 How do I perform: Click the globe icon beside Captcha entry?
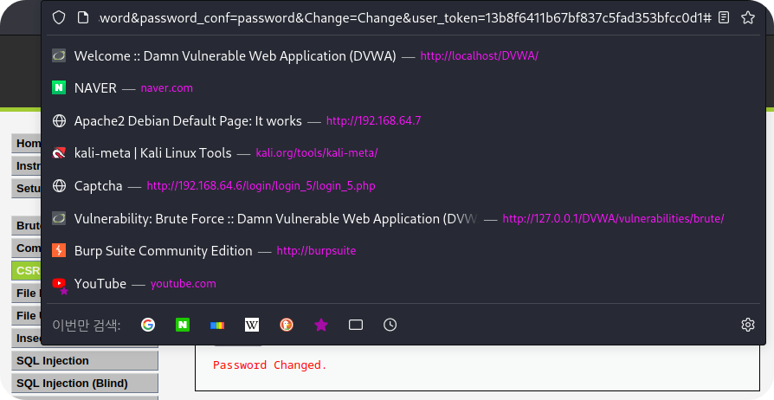pos(59,185)
